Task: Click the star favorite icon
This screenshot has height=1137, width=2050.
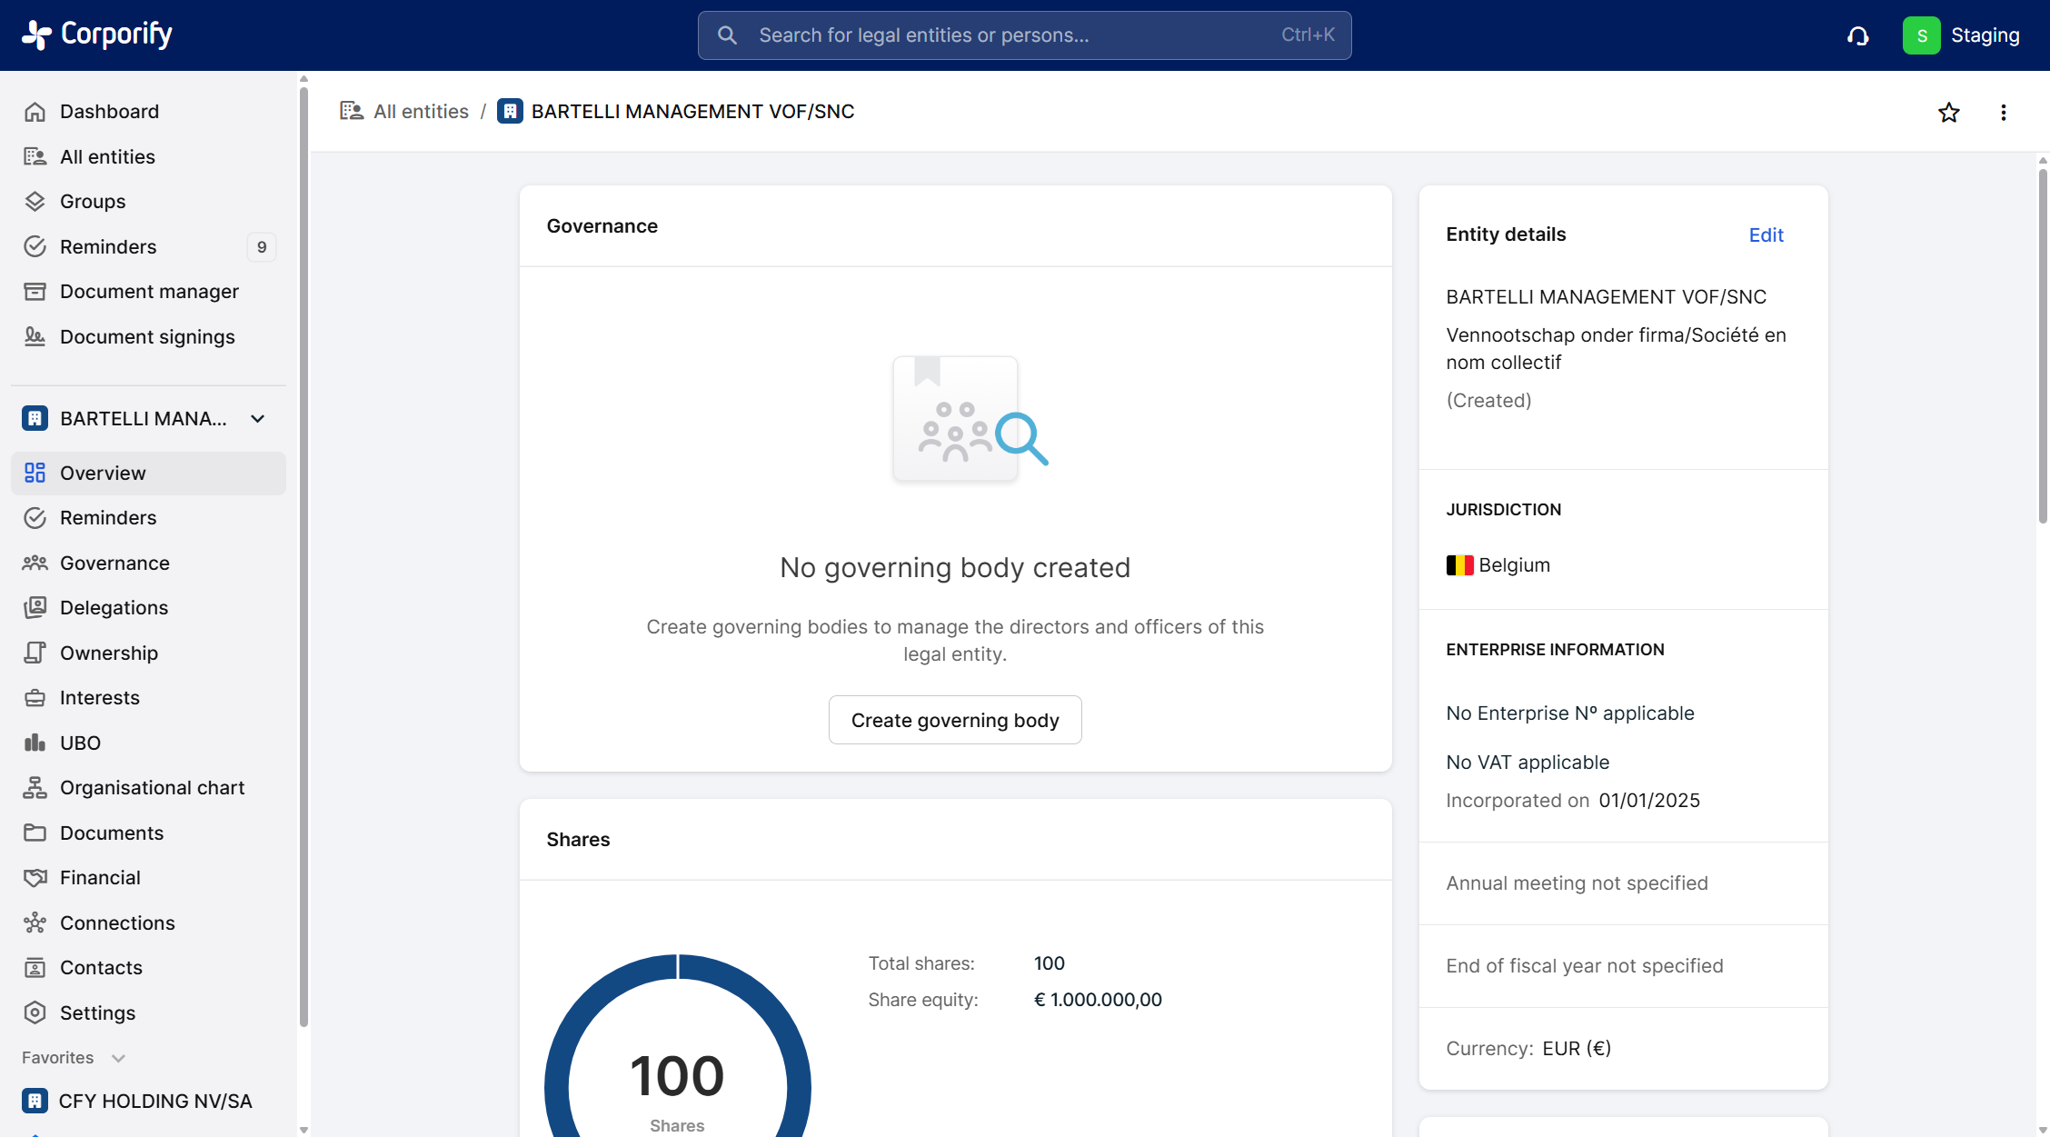Action: 1948,113
